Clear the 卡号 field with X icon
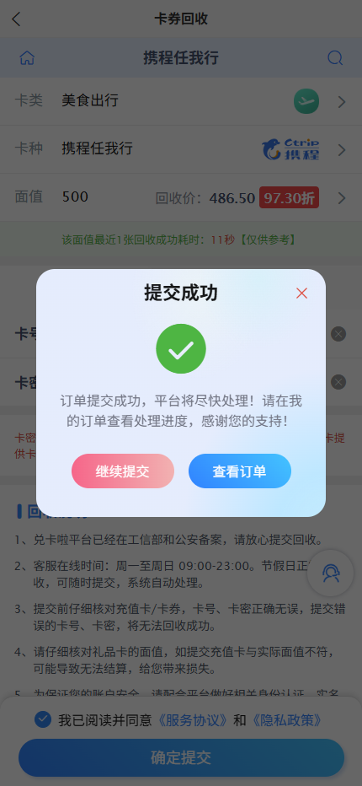Screen dimensions: 362x786 tap(338, 334)
